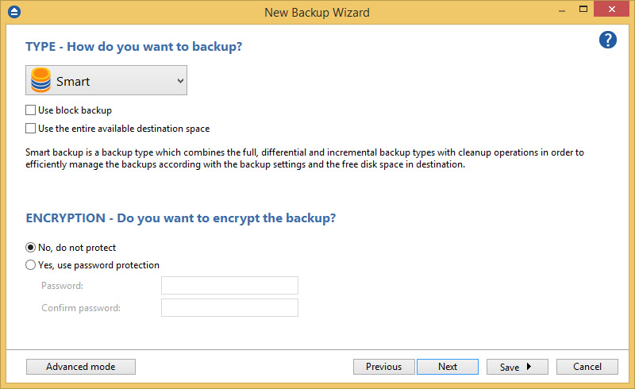Screen dimensions: 635x389
Task: Proceed with the Next button
Action: tap(448, 367)
